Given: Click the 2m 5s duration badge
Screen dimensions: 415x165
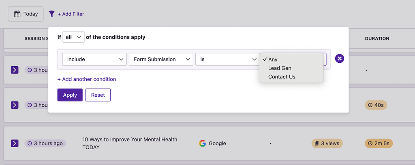Looking at the screenshot, I should 379,143.
